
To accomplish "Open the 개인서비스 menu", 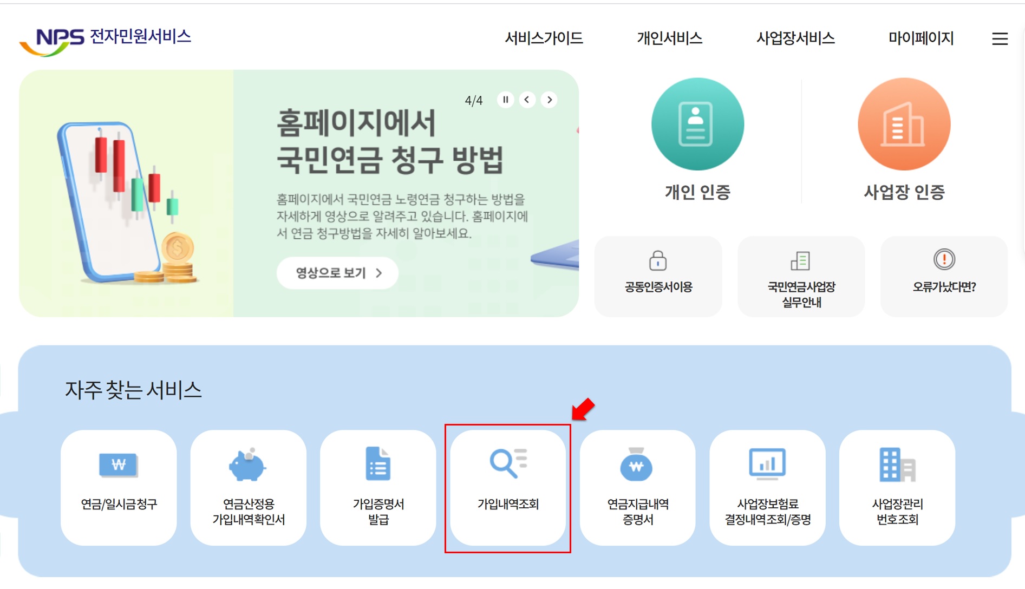I will tap(669, 38).
